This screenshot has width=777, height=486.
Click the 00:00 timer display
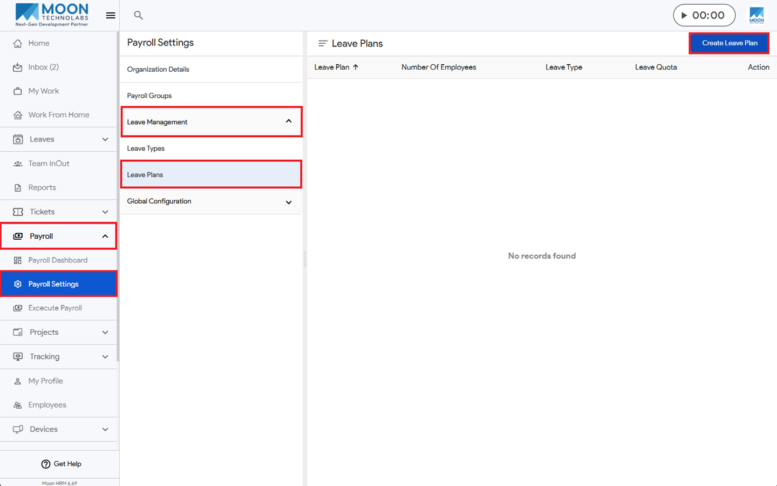[x=708, y=15]
